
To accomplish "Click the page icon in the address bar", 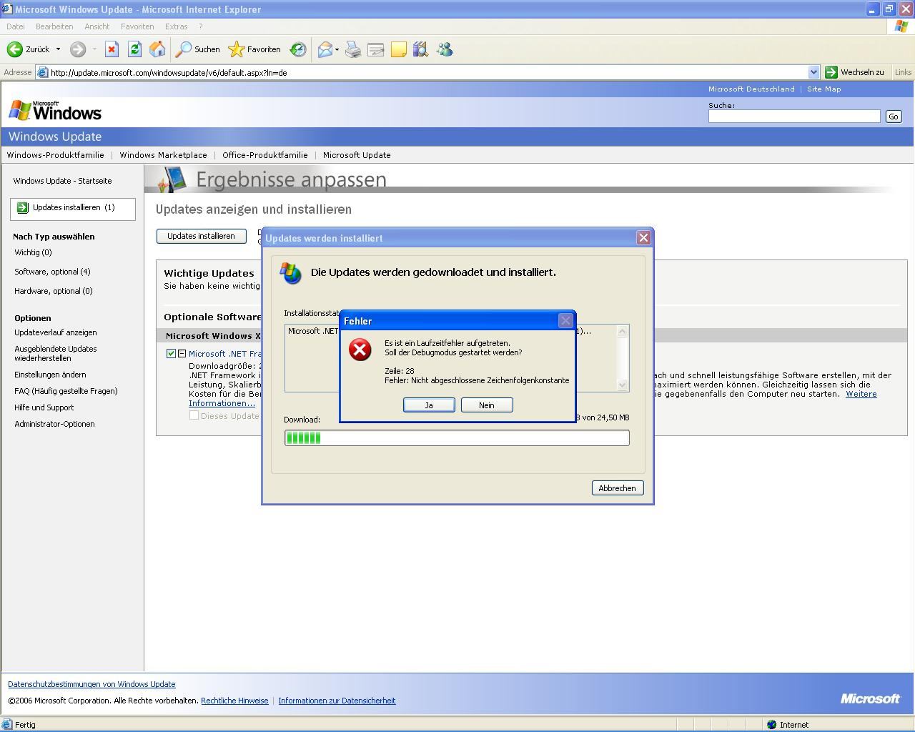I will [x=43, y=72].
